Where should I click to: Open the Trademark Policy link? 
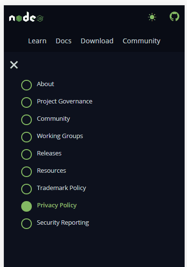[61, 188]
